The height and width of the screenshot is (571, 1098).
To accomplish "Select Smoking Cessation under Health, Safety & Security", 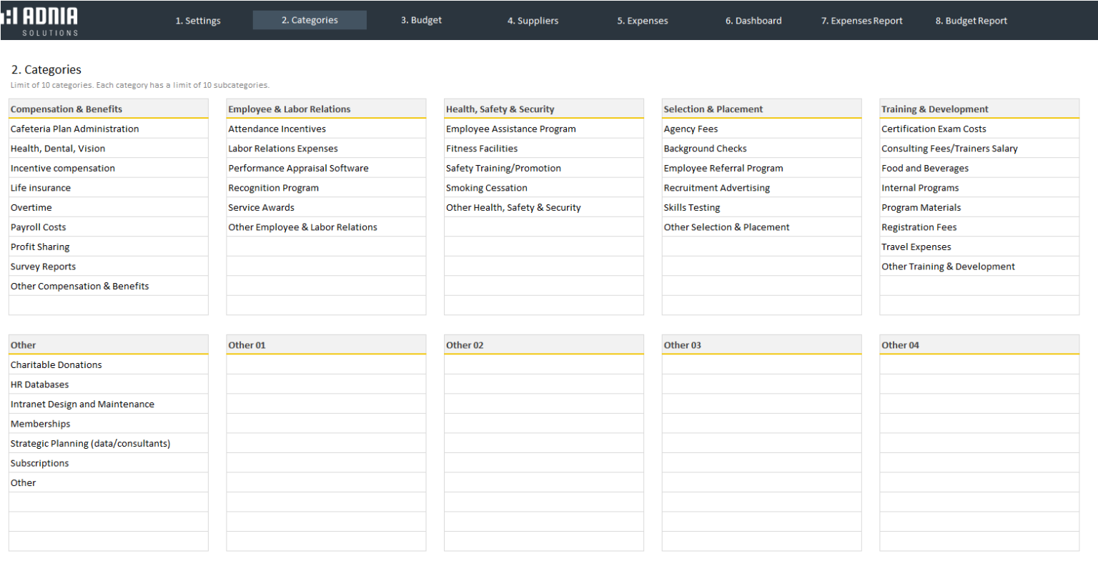I will pyautogui.click(x=544, y=187).
